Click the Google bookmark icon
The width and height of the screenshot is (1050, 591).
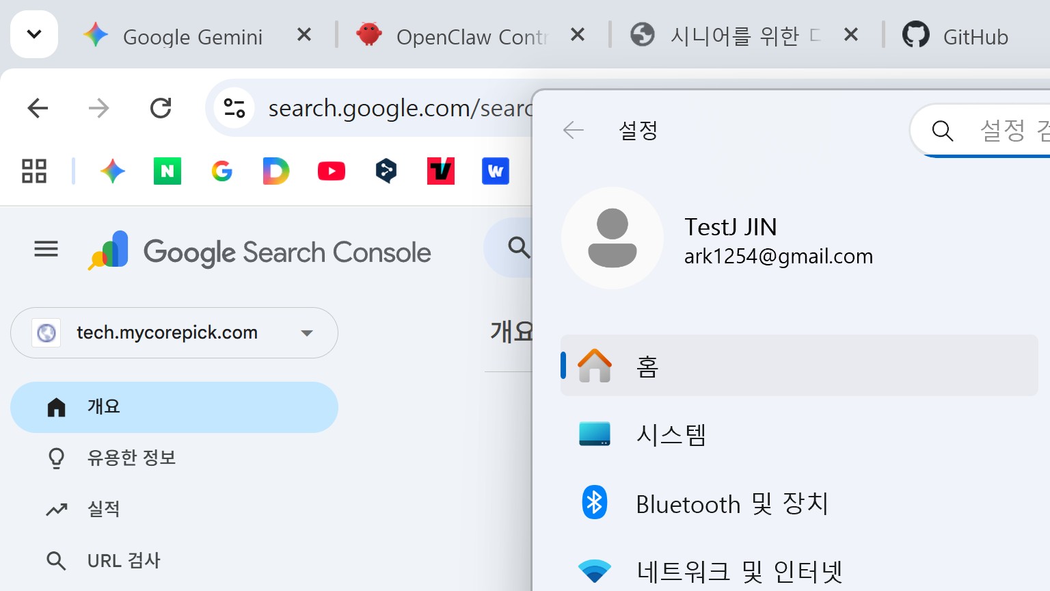pyautogui.click(x=222, y=171)
